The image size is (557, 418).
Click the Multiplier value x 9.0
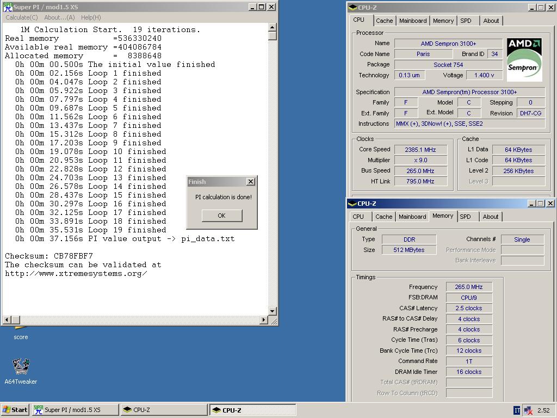pyautogui.click(x=420, y=161)
